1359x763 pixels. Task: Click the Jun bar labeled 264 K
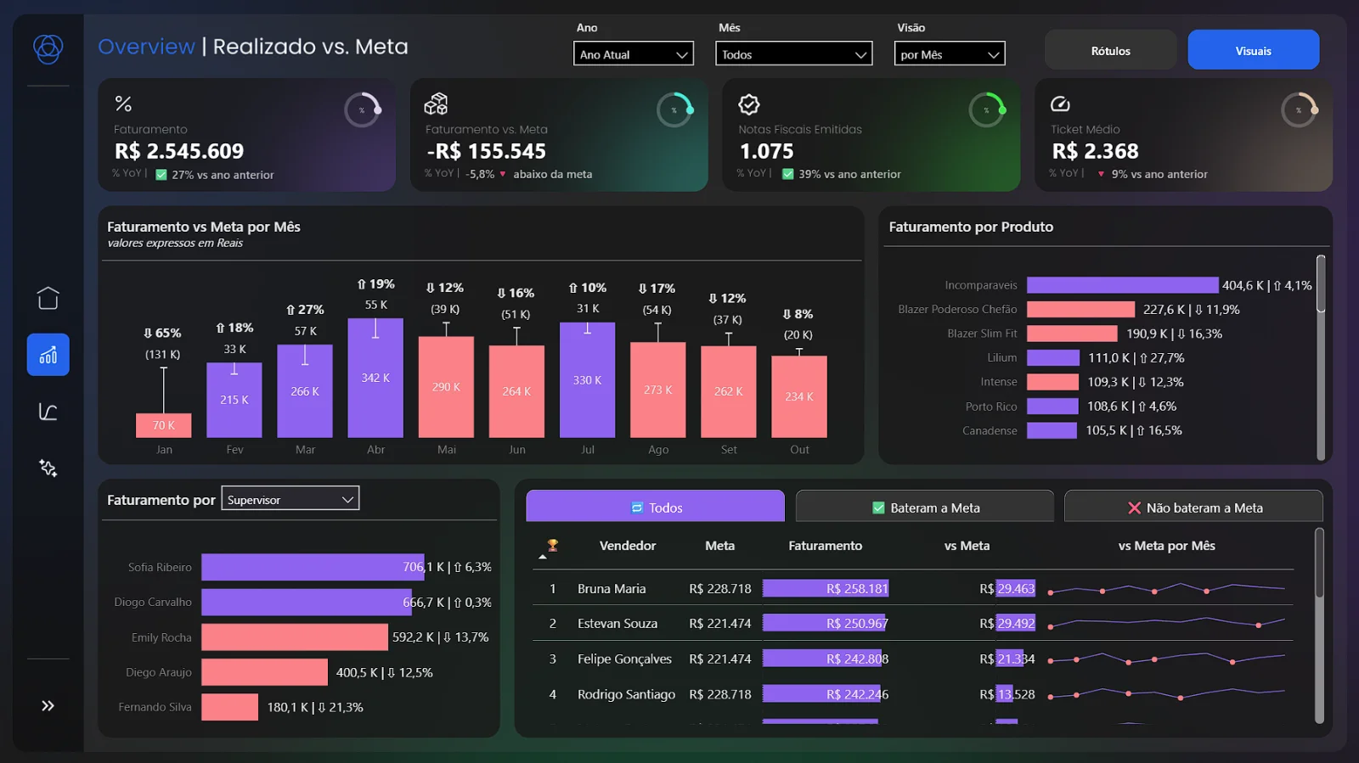(516, 391)
